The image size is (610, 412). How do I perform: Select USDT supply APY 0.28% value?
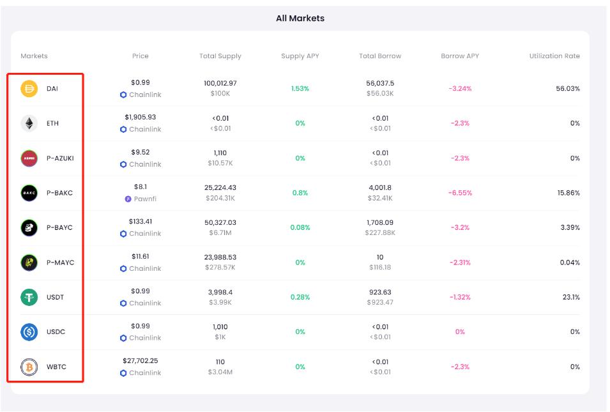[300, 297]
